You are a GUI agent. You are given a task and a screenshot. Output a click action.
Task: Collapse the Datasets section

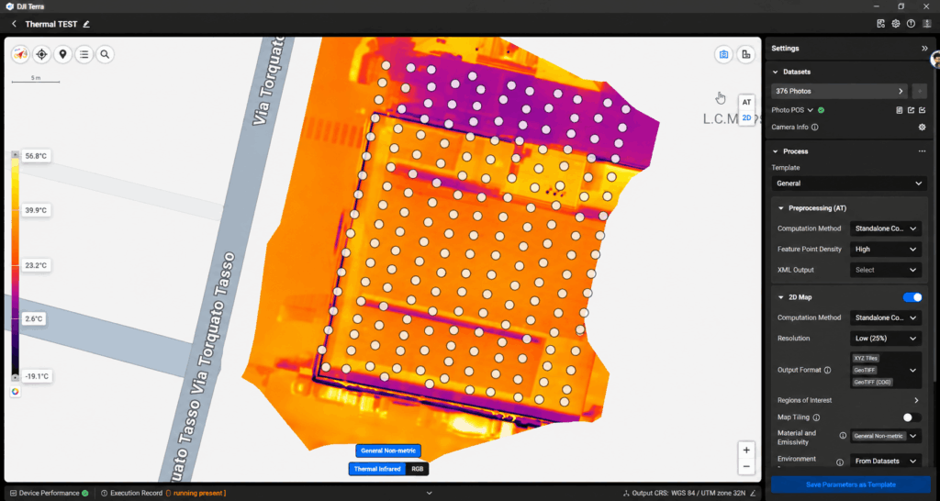775,72
